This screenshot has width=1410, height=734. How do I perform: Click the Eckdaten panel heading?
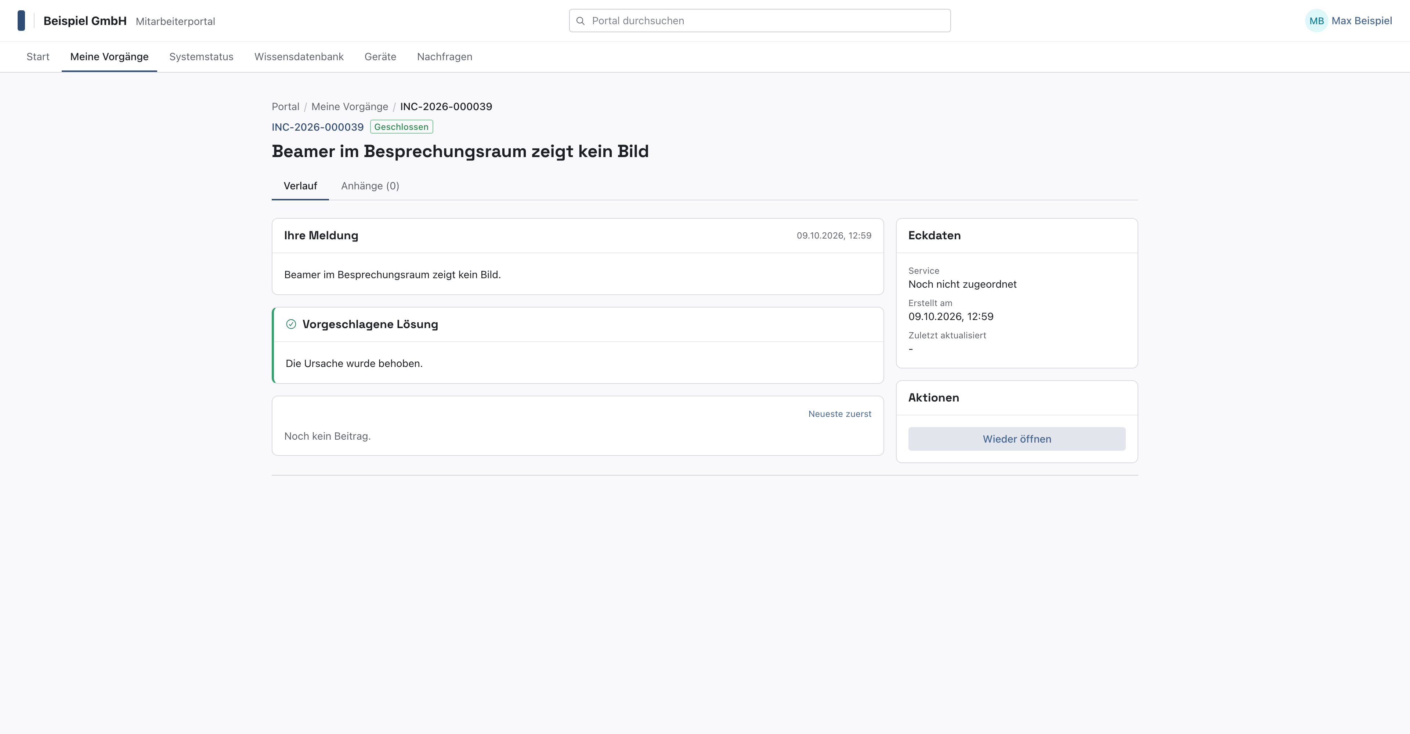(934, 236)
